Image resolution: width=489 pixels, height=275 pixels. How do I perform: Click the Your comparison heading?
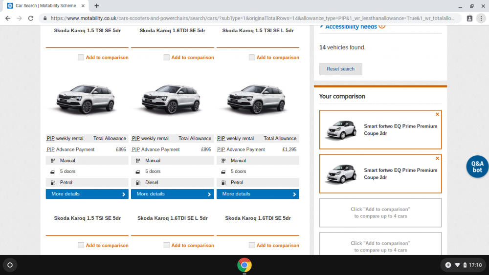[342, 96]
